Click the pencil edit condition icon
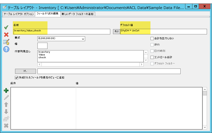212x133 pixels. 6,97
